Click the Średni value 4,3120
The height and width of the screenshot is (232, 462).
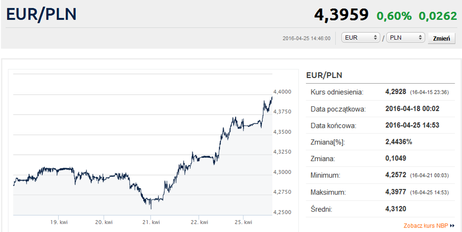coord(396,209)
